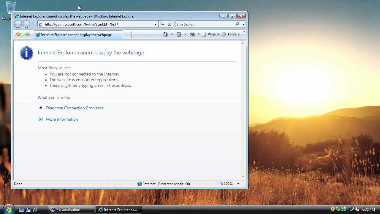Click the Back navigation button
This screenshot has height=214, width=380.
pyautogui.click(x=18, y=24)
